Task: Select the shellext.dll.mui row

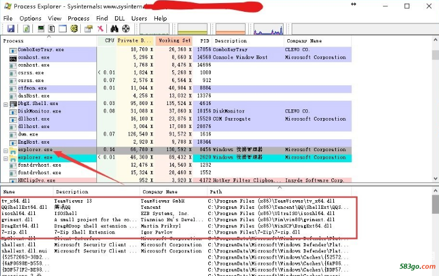Action: coord(177,251)
